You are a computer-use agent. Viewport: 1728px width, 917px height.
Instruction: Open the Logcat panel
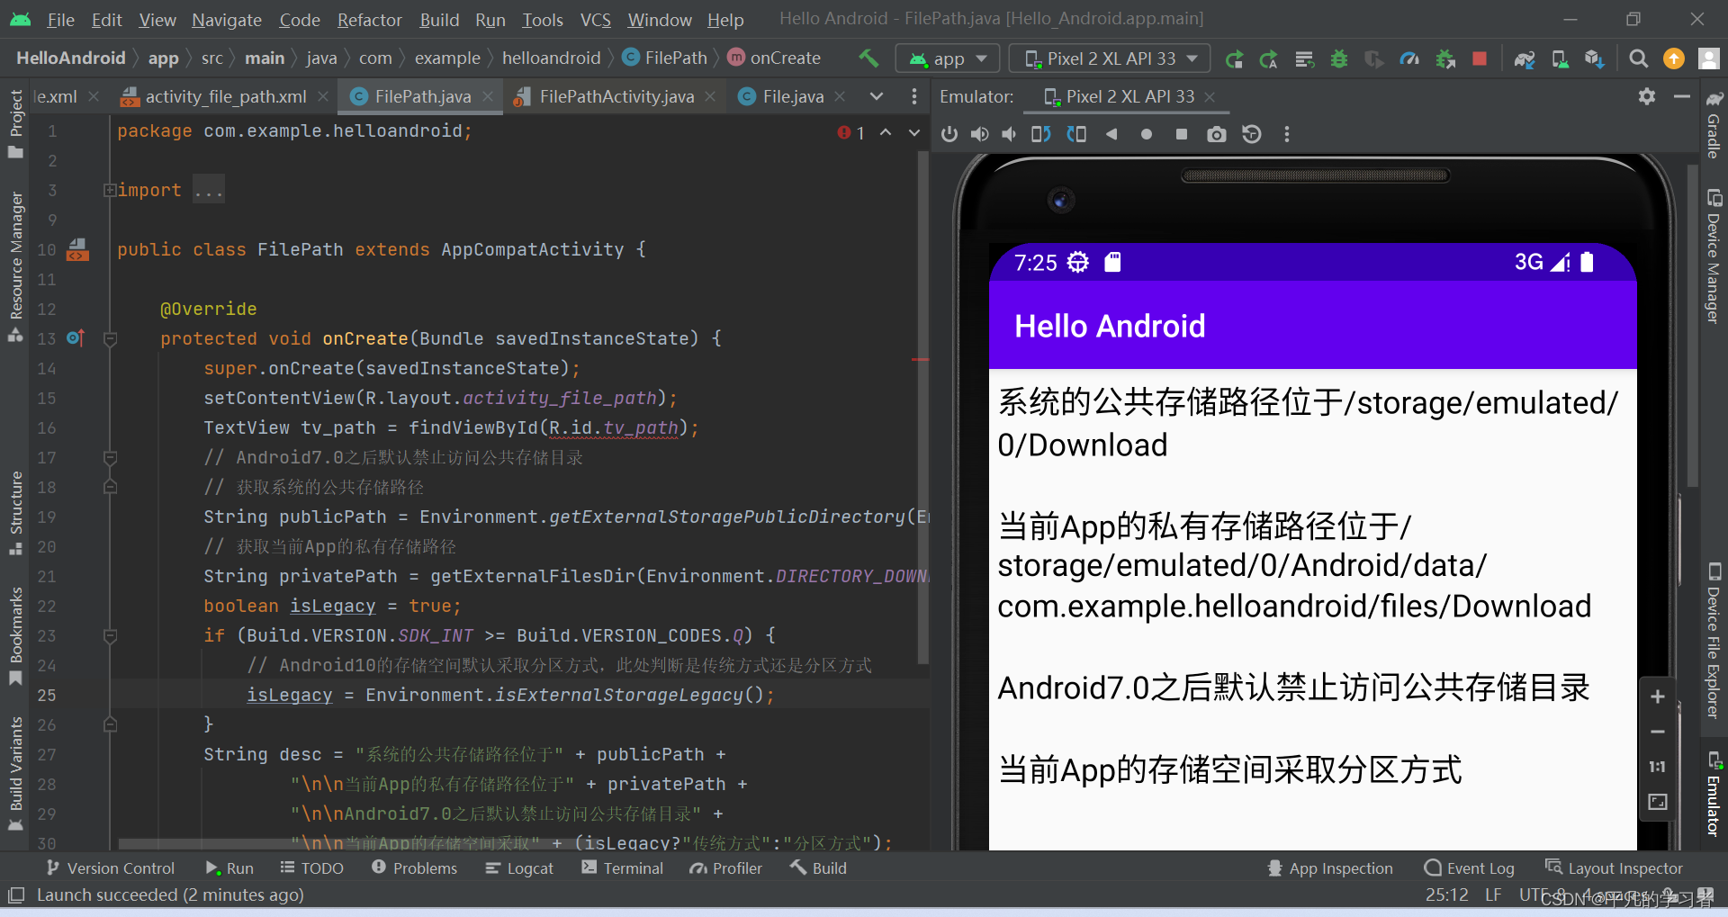click(x=519, y=868)
